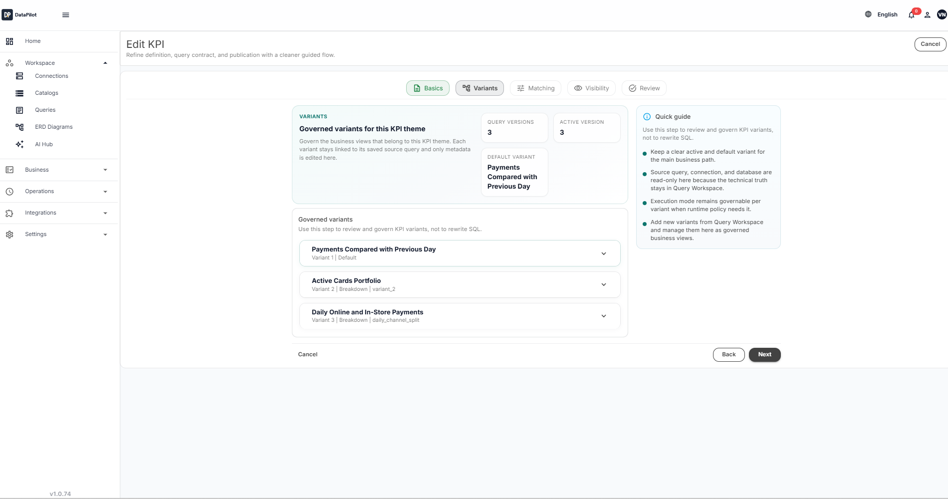Screen dimensions: 948x499
Task: Select the Catalogs icon in sidebar
Action: [19, 93]
